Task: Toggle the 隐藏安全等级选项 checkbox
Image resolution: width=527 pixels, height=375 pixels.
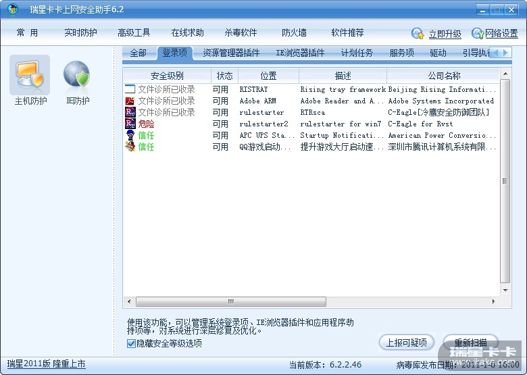Action: click(x=131, y=343)
